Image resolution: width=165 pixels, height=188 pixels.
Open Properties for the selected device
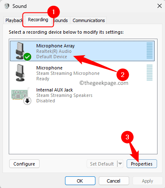point(142,164)
